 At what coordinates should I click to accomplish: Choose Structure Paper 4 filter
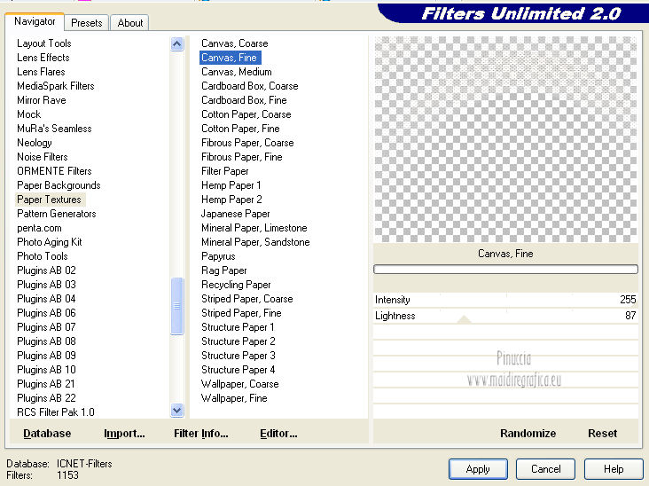point(238,370)
